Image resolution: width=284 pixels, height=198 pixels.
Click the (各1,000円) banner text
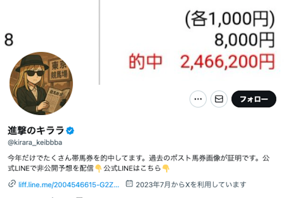tap(230, 19)
